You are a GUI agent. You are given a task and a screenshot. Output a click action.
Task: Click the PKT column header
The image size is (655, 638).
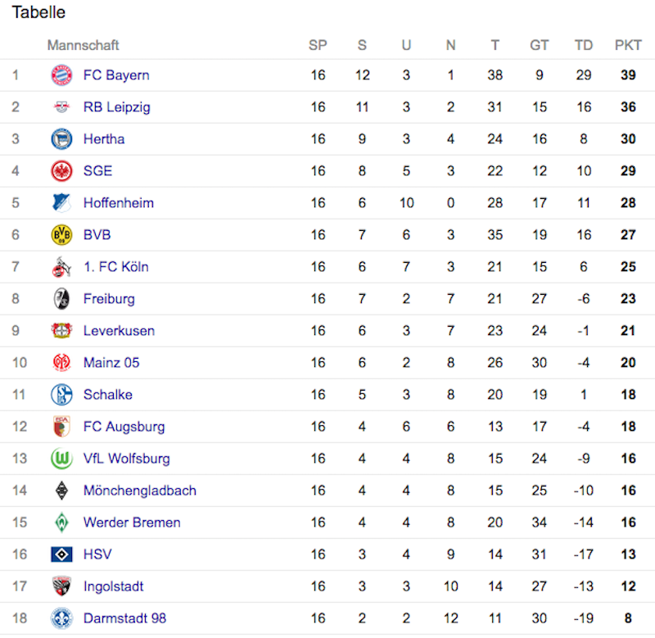628,45
